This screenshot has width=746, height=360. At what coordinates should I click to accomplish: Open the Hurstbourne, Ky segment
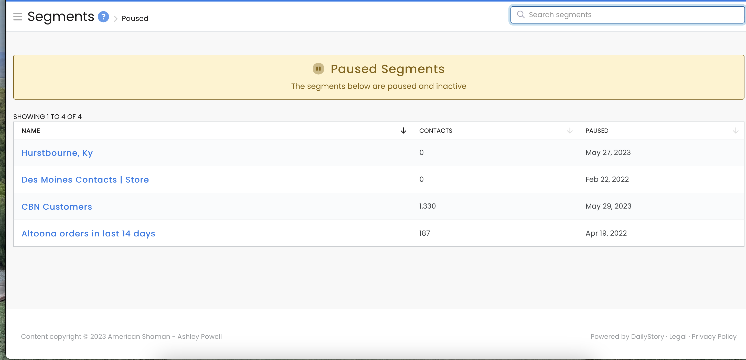(57, 153)
